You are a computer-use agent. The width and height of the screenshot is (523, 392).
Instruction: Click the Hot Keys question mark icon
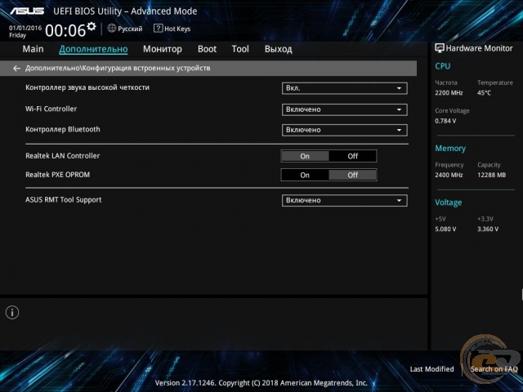tap(158, 29)
